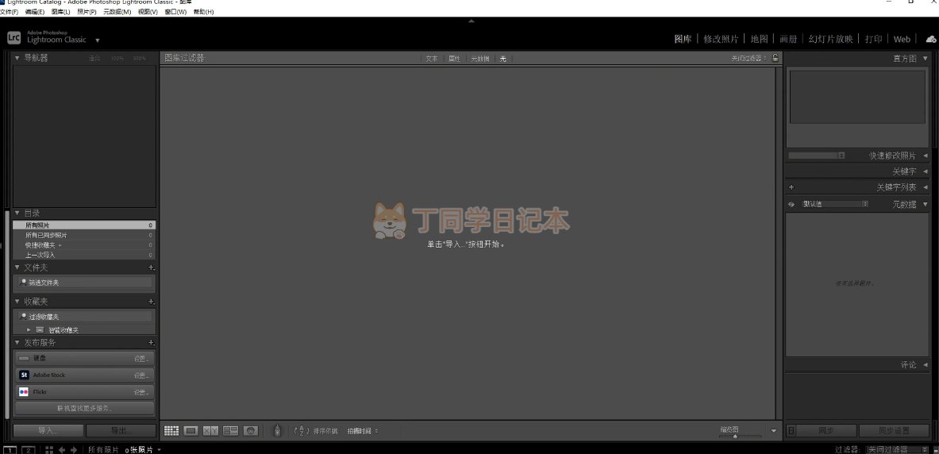Click the sync toggle switch beside Sync button
The width and height of the screenshot is (939, 454).
(791, 431)
